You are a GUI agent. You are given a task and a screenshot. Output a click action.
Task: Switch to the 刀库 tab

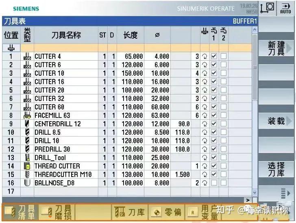coord(130,212)
